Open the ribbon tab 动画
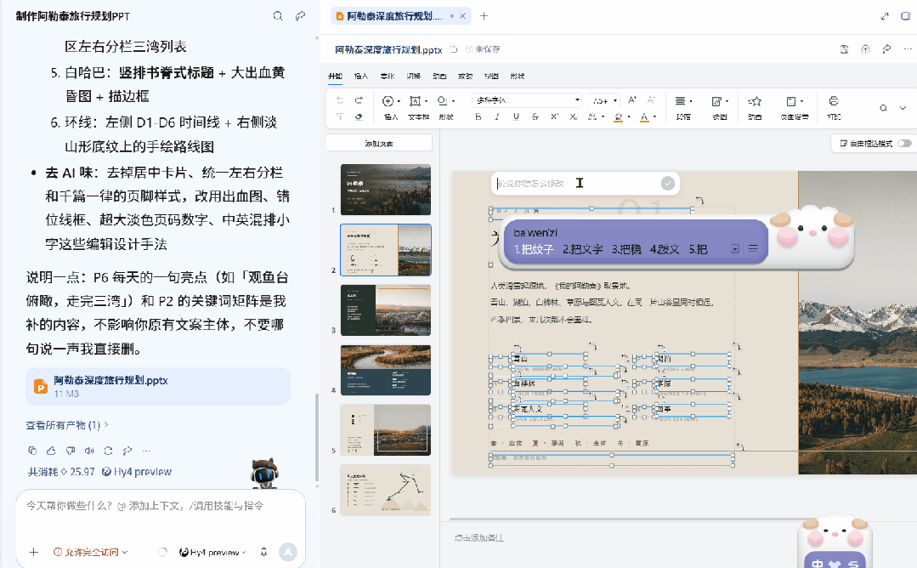 [439, 76]
